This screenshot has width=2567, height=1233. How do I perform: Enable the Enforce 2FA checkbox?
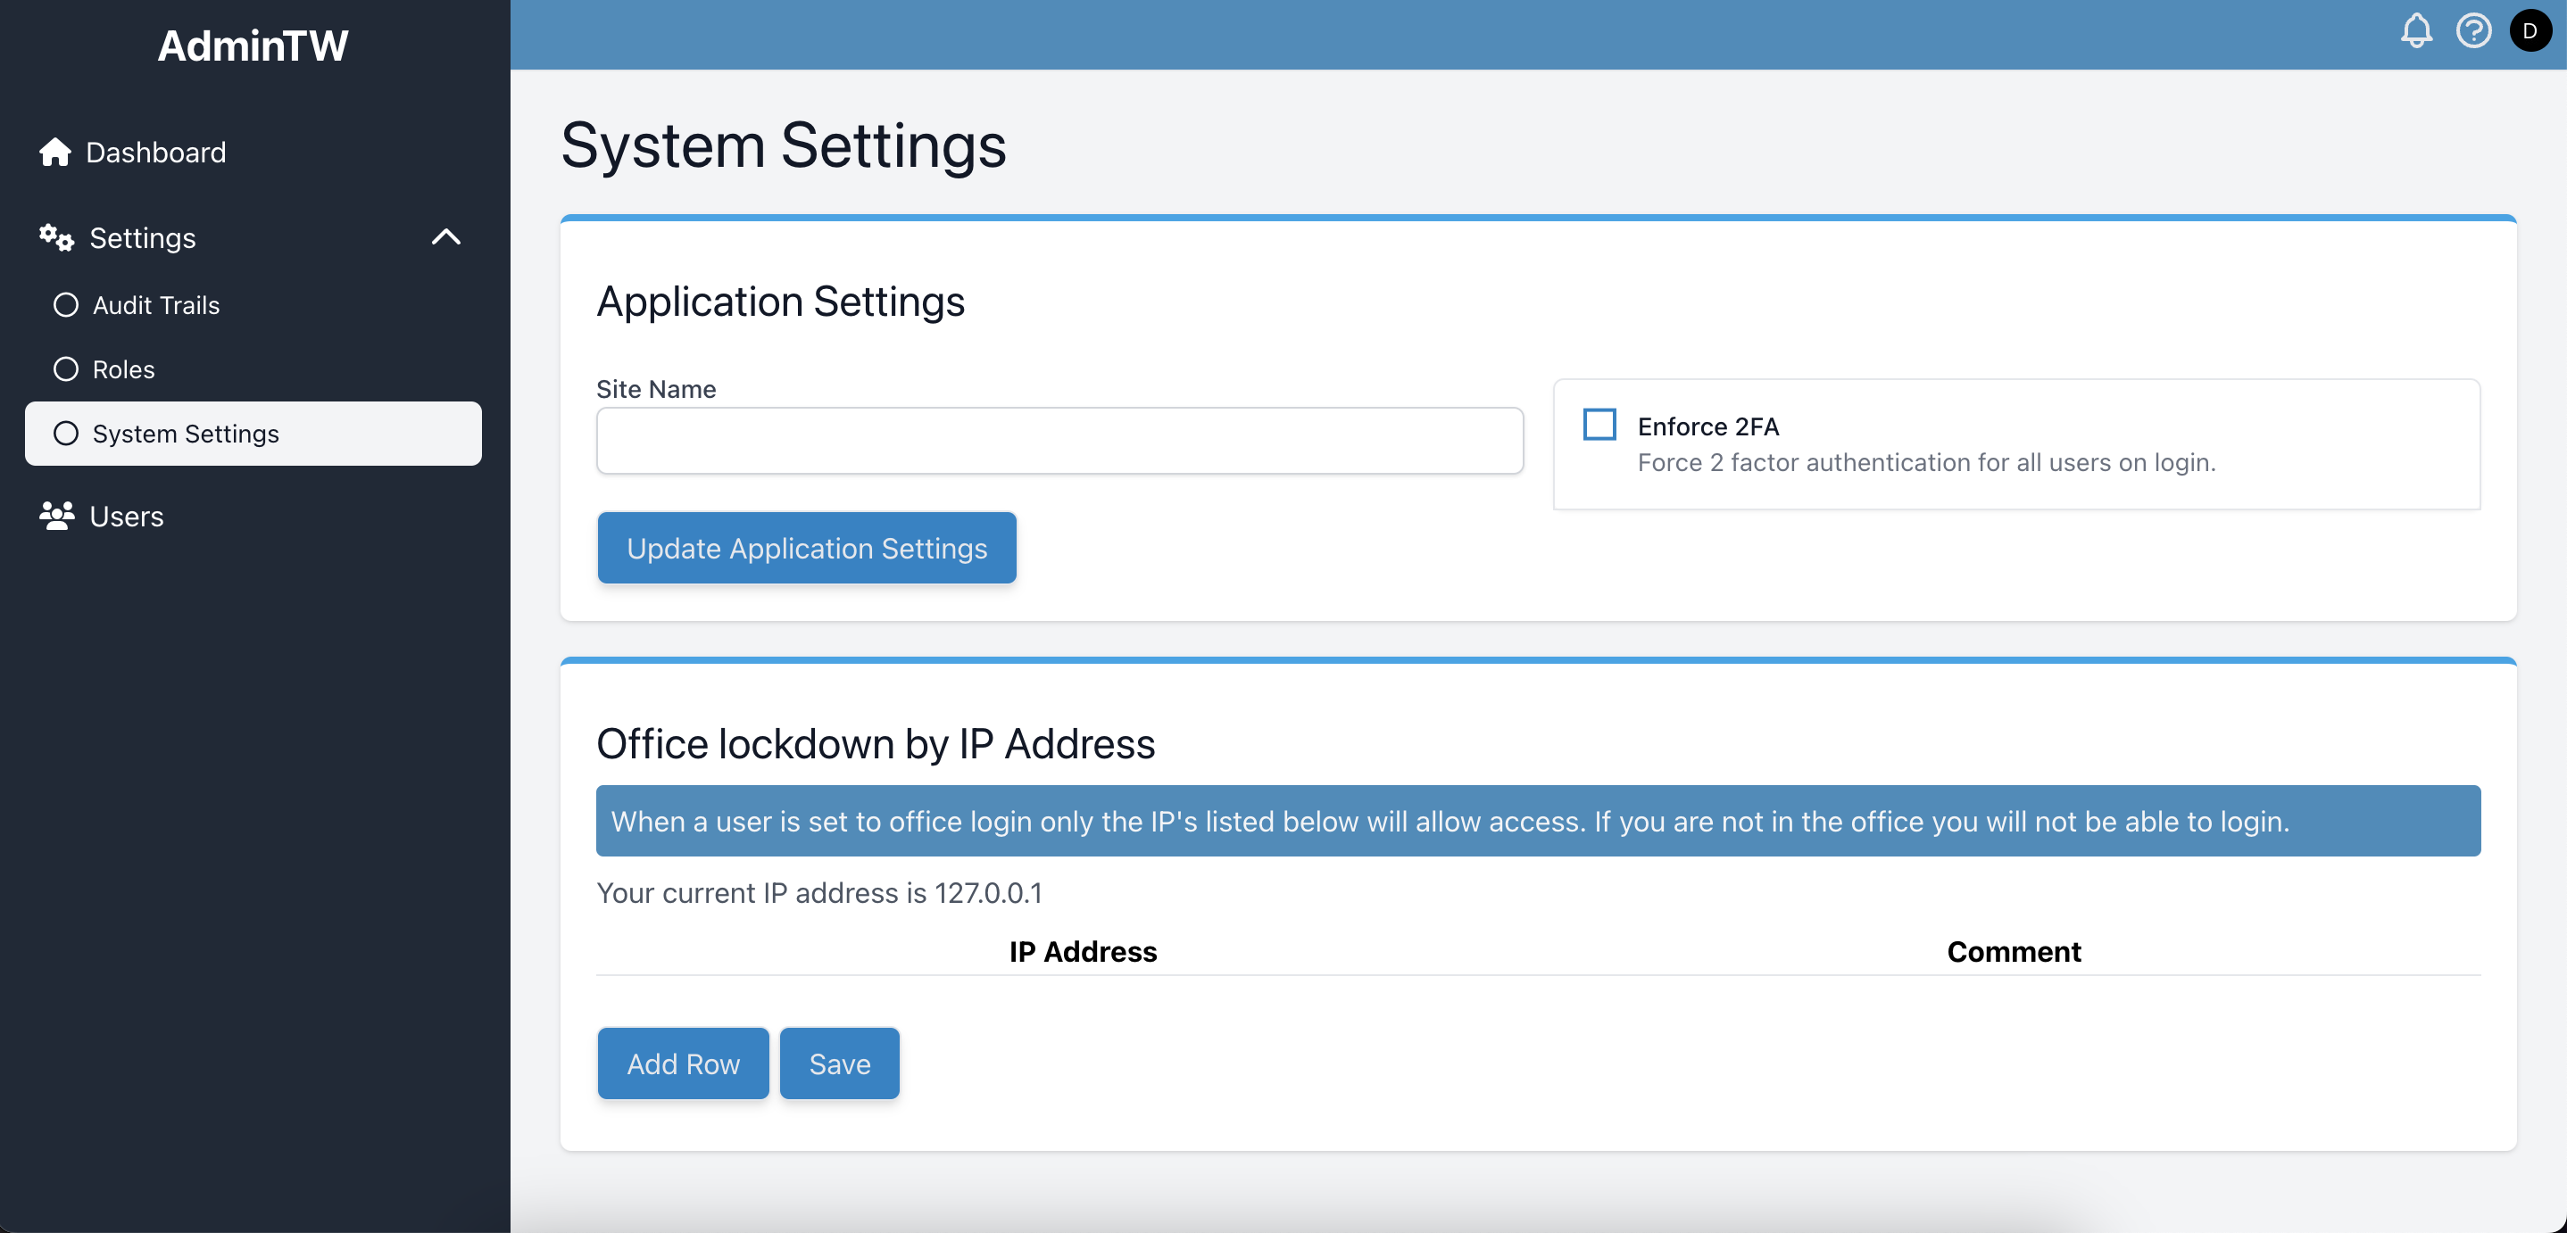click(x=1599, y=426)
